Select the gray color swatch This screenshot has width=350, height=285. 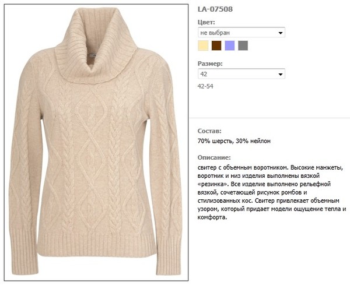click(x=243, y=45)
